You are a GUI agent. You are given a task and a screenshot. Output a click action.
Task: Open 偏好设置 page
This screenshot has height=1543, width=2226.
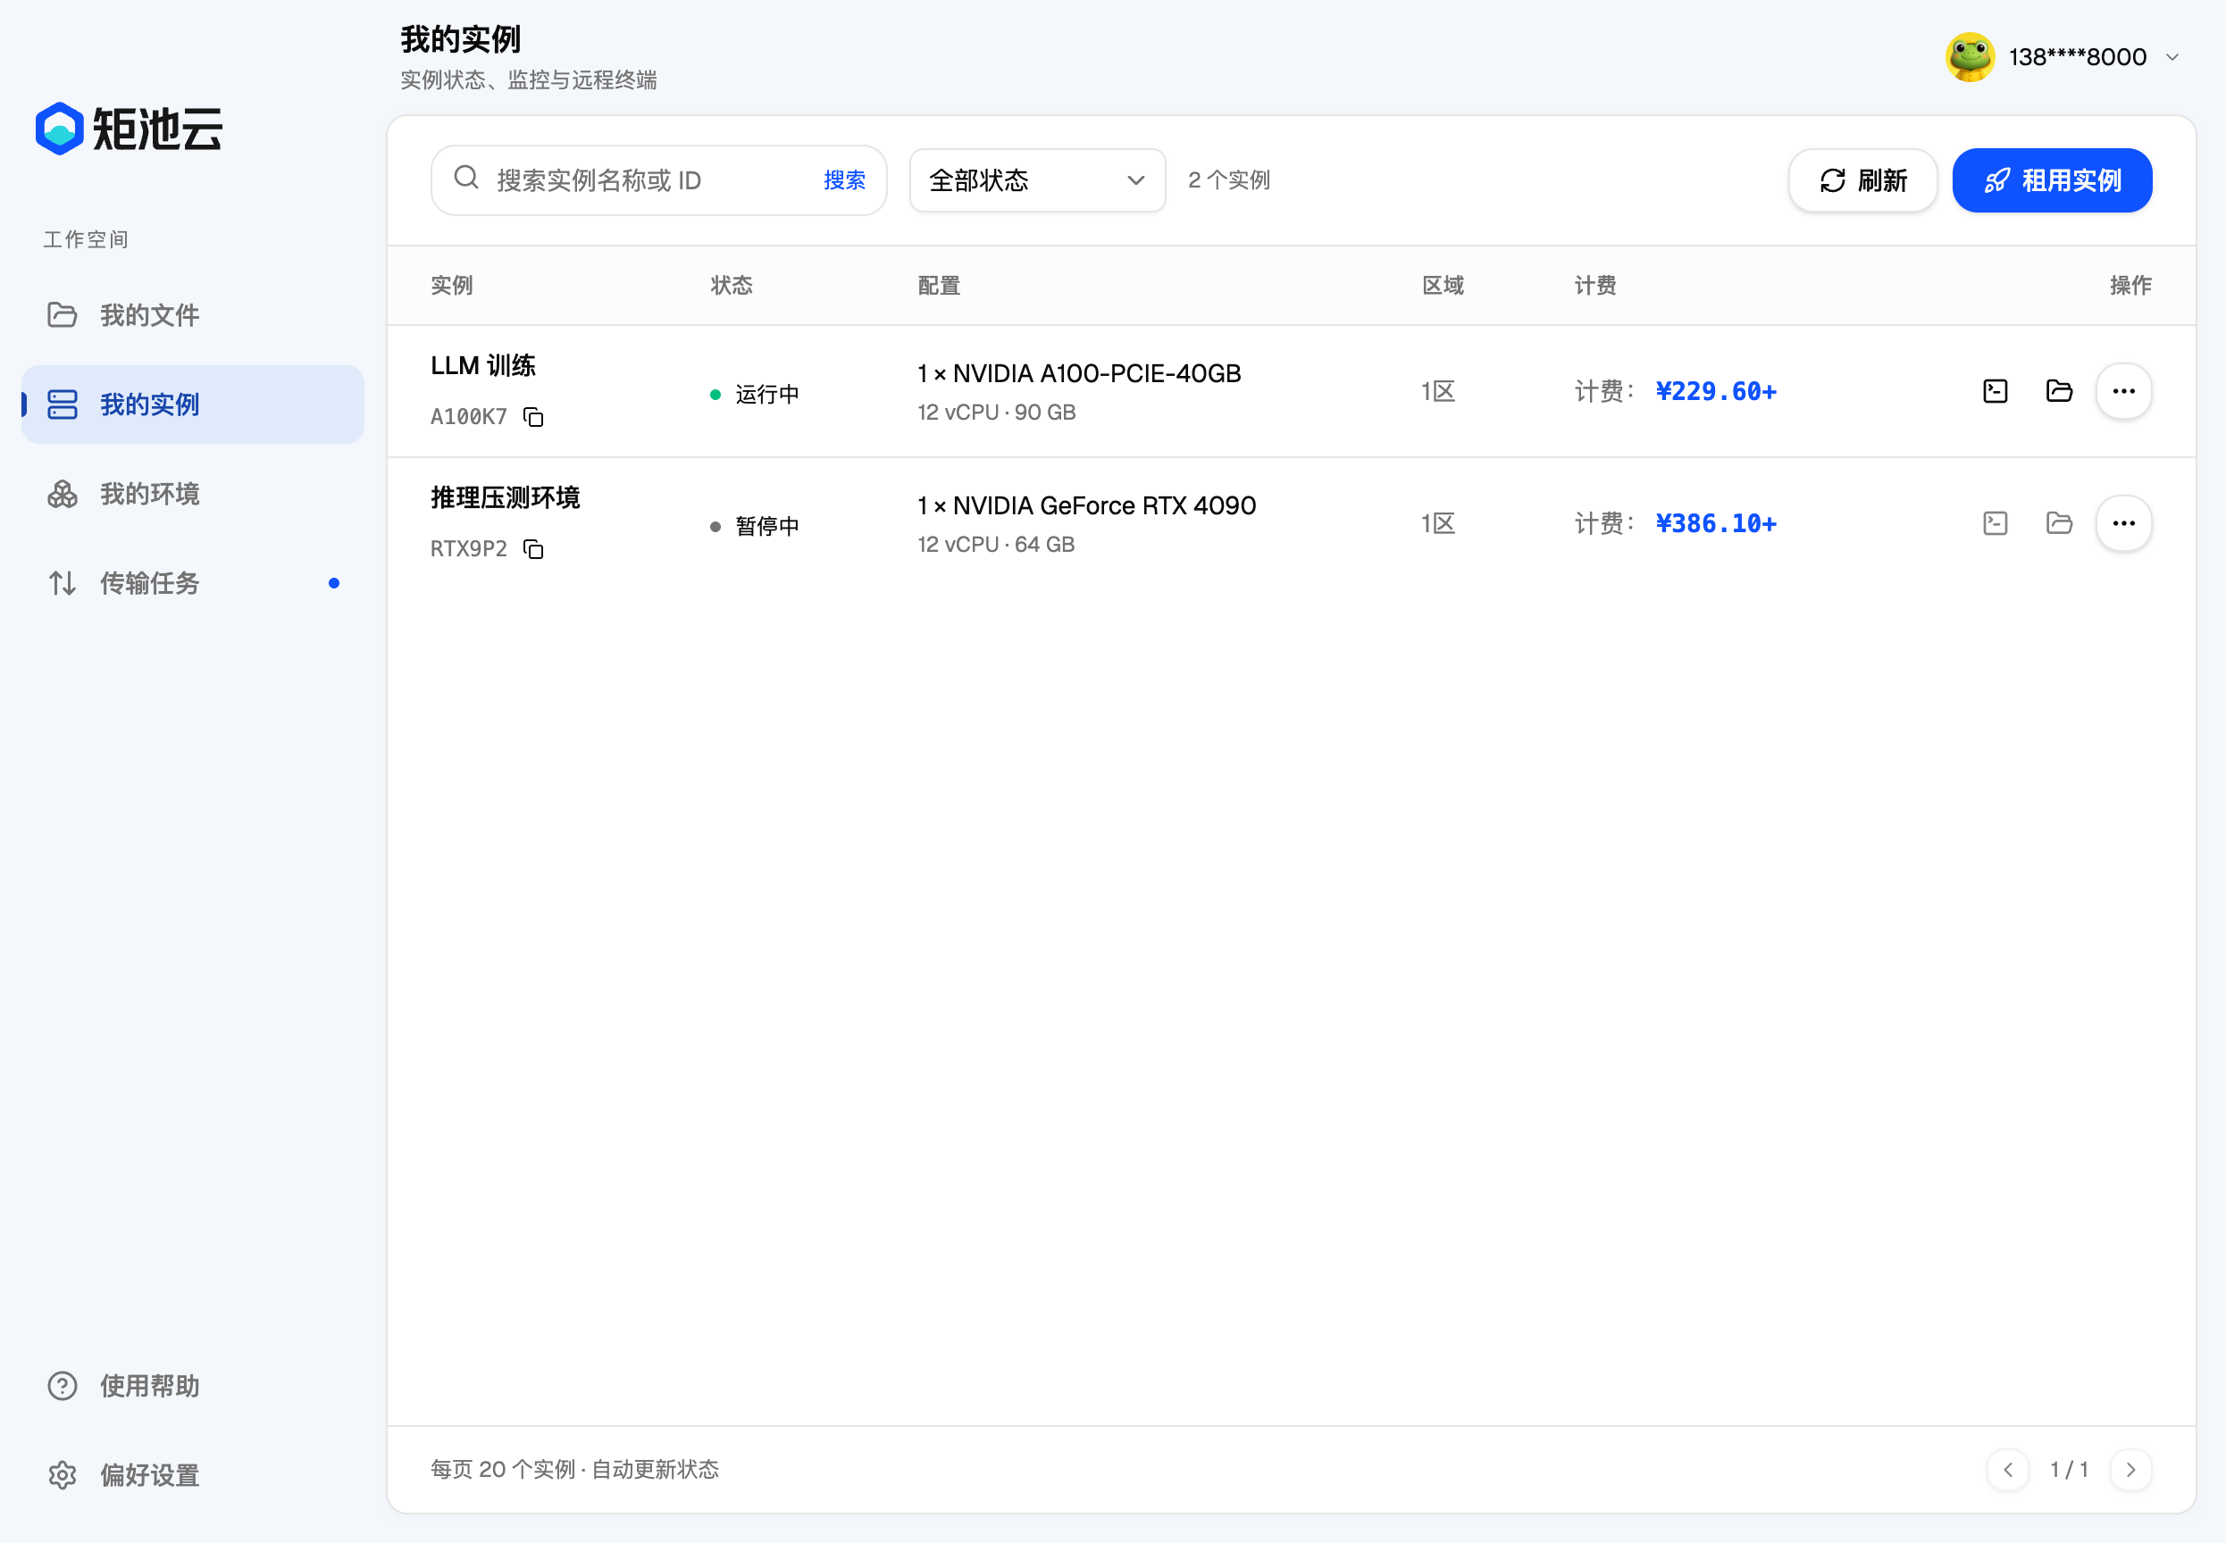[x=192, y=1475]
